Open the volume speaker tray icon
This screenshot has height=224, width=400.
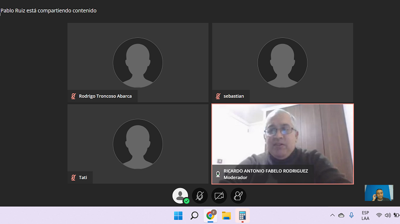click(388, 216)
